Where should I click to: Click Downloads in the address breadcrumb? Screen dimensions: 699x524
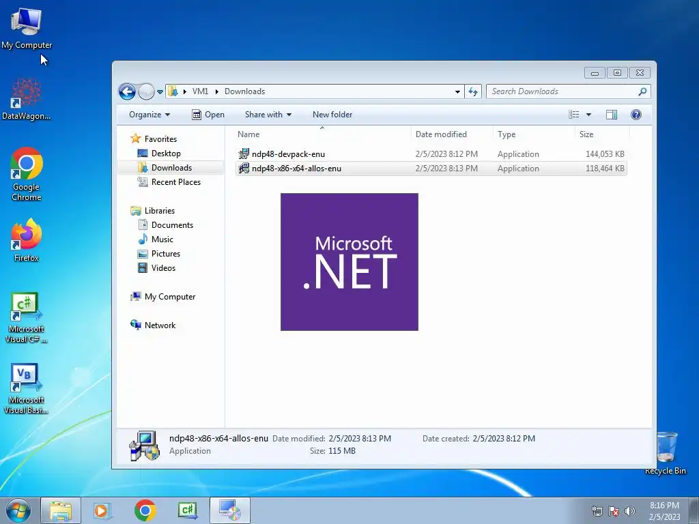(244, 91)
